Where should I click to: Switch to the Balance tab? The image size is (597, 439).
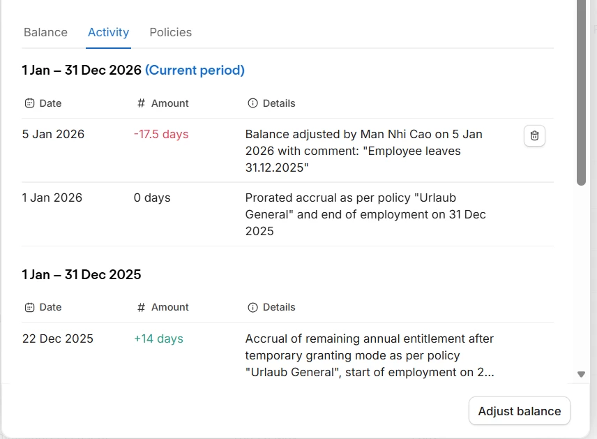[45, 32]
